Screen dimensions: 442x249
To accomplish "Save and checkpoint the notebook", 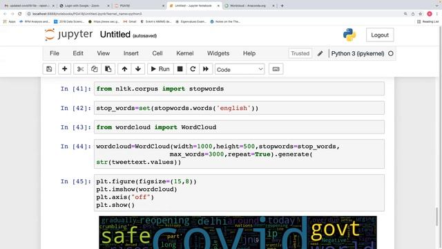I will point(49,69).
